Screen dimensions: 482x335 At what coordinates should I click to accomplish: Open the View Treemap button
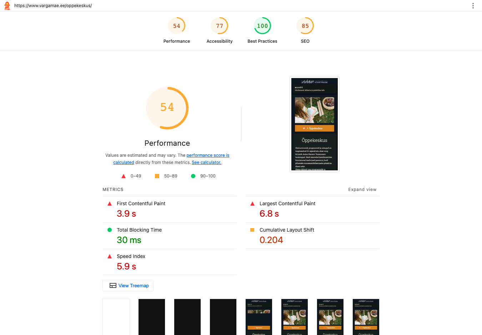[x=128, y=285]
